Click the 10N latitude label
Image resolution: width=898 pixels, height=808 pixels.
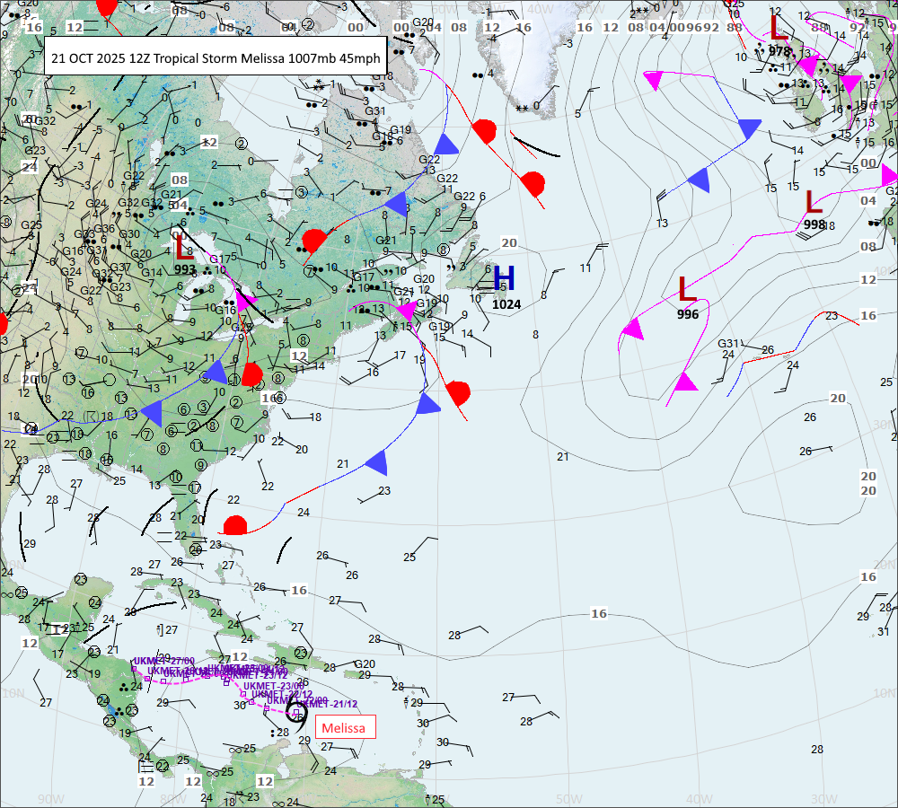pos(13,693)
